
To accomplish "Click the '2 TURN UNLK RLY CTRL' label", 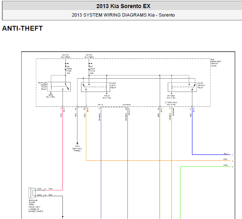I will tap(171, 104).
